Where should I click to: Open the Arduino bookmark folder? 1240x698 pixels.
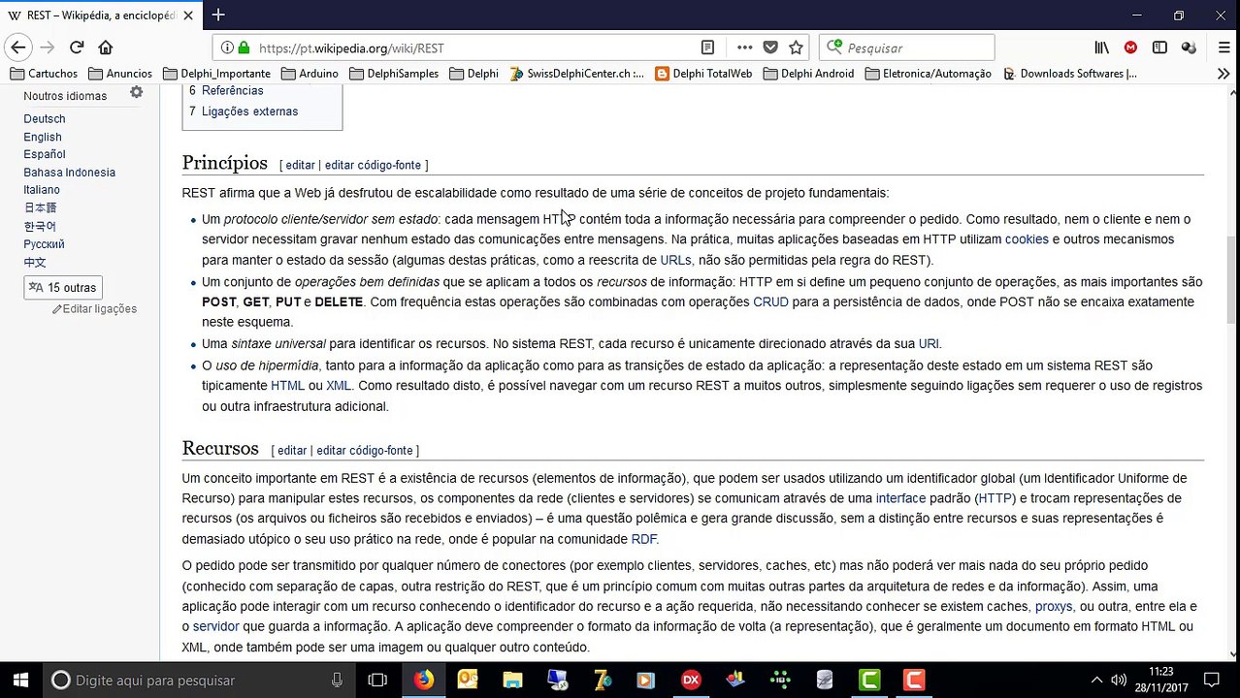point(310,74)
